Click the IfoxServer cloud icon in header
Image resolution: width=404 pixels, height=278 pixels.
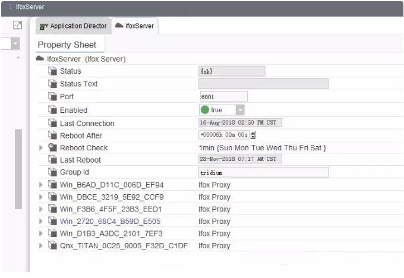coord(40,59)
